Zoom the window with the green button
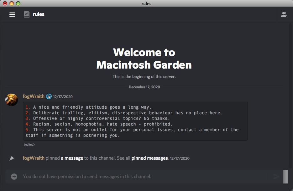The image size is (293, 191). click(18, 3)
